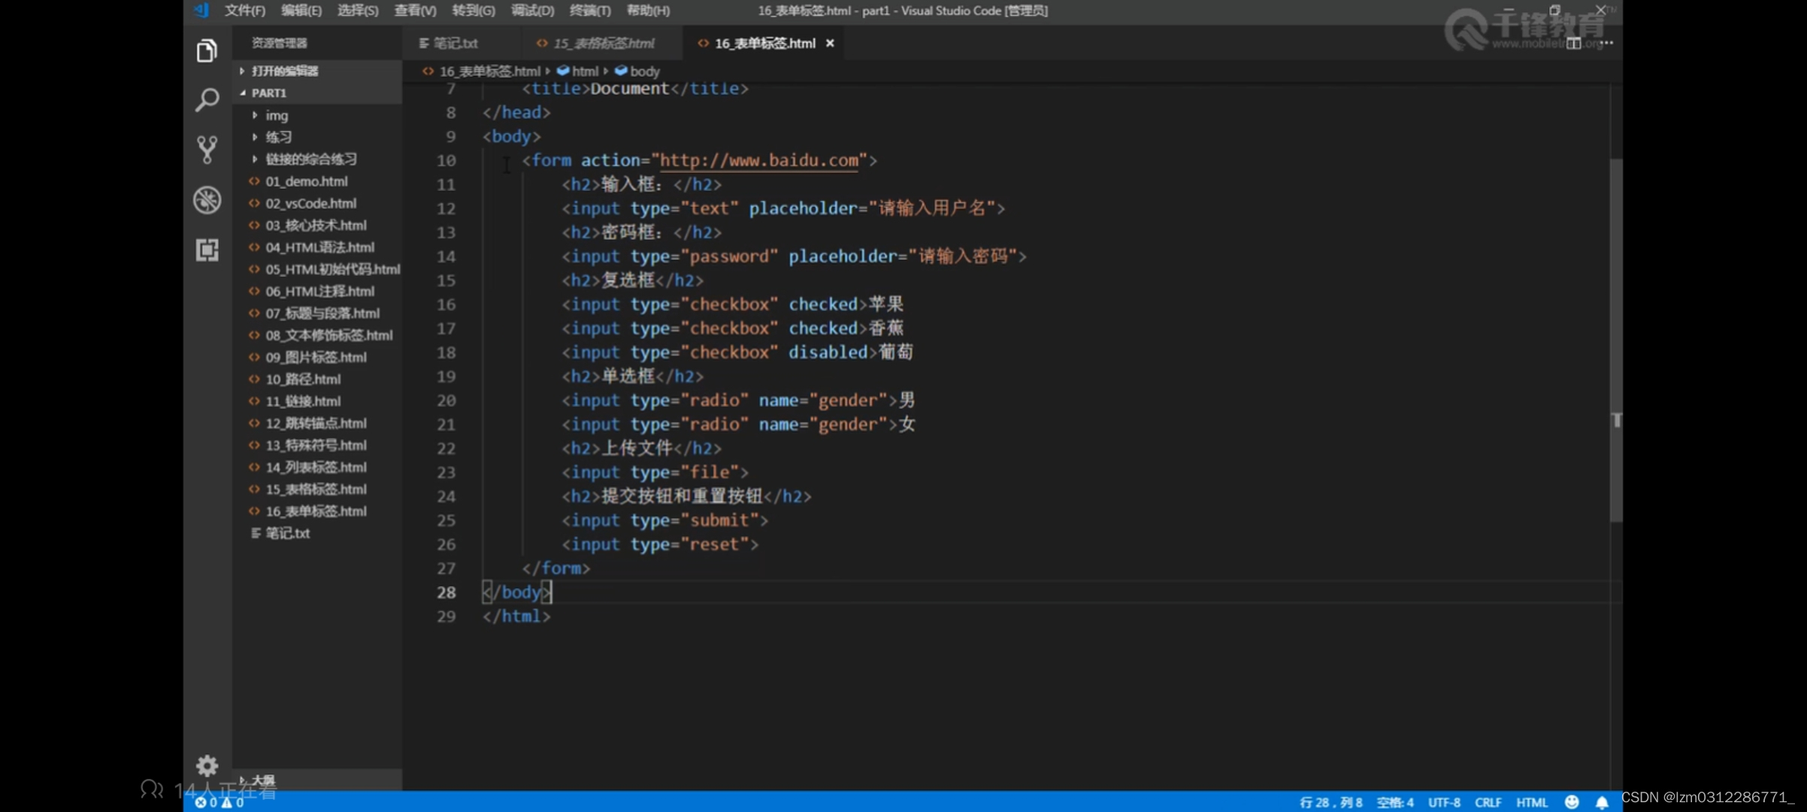This screenshot has height=812, width=1807.
Task: Click the CRLF line ending selector
Action: 1488,802
